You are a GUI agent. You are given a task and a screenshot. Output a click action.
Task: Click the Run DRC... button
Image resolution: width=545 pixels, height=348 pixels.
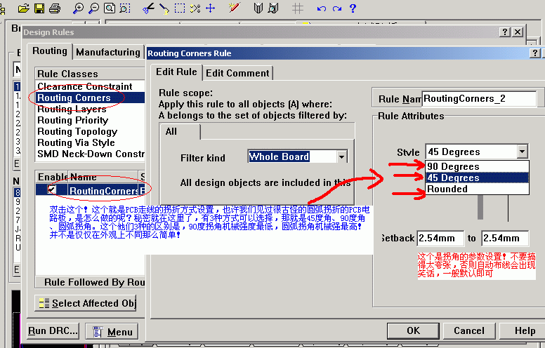pyautogui.click(x=53, y=331)
